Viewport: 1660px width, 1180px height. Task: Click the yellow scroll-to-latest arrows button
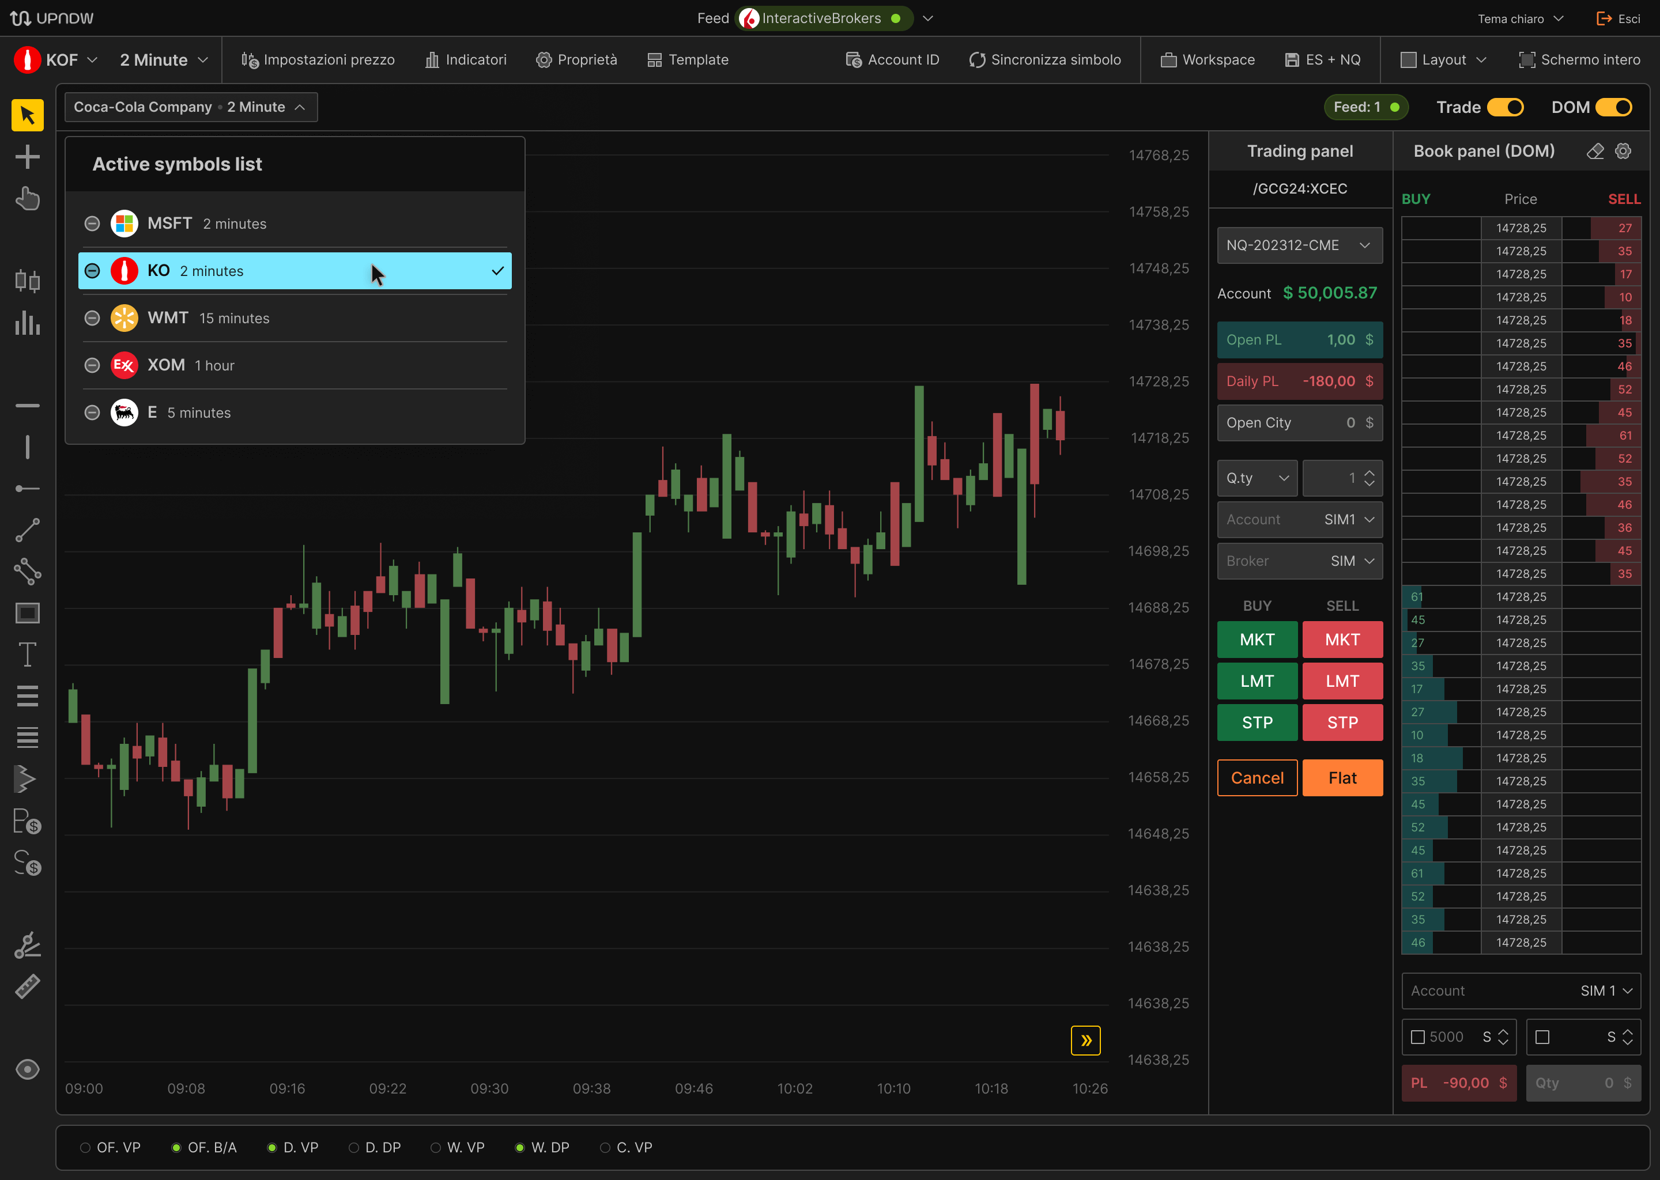click(x=1085, y=1040)
